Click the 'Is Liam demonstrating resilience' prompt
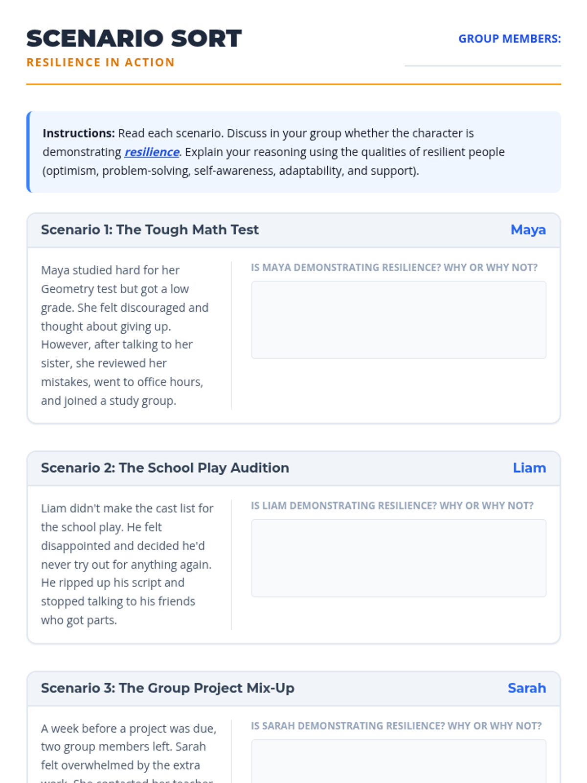This screenshot has width=587, height=783. pos(392,506)
